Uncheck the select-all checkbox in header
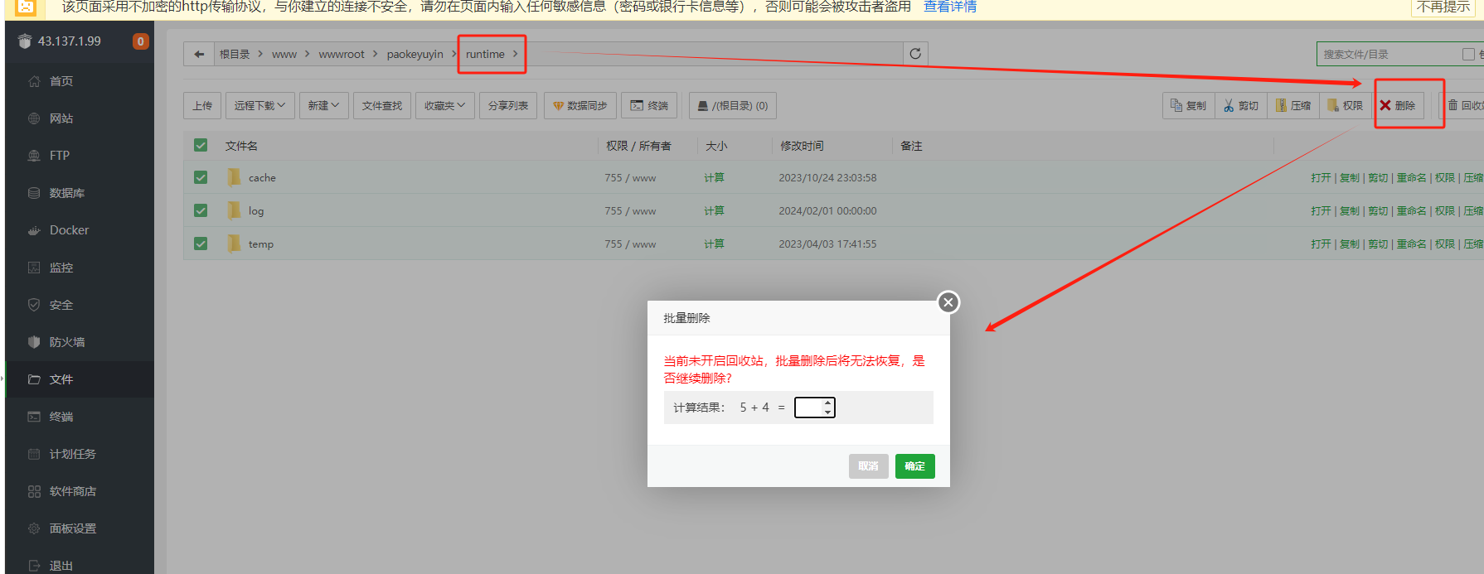 [x=201, y=145]
